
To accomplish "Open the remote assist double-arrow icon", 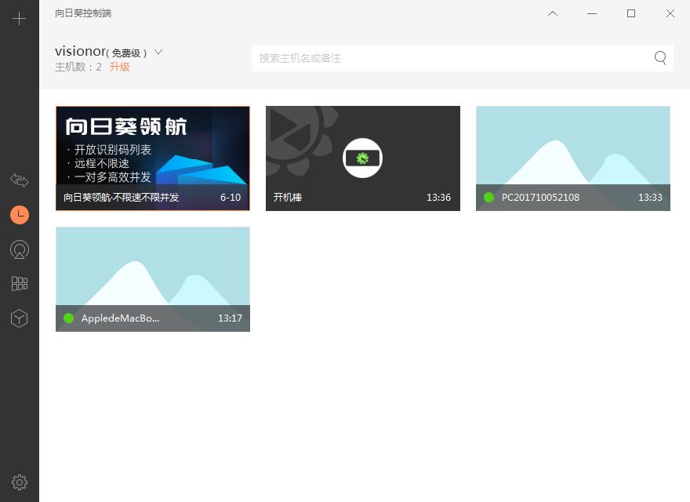I will click(x=20, y=180).
